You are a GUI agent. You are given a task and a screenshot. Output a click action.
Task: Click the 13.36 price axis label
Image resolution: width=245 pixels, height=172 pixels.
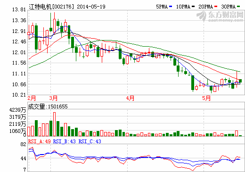pyautogui.click(x=19, y=20)
